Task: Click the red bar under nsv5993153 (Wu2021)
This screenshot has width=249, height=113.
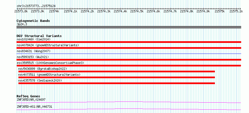Action: pyautogui.click(x=129, y=60)
